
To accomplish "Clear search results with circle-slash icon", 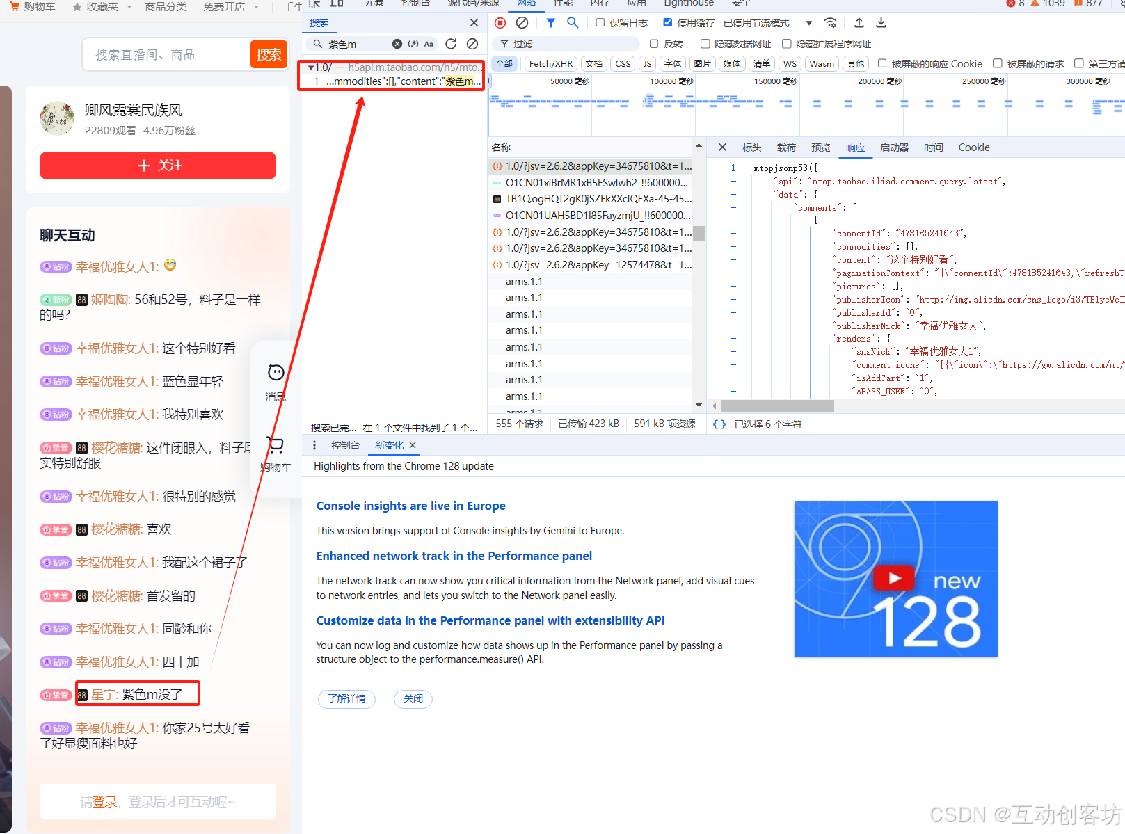I will point(472,44).
